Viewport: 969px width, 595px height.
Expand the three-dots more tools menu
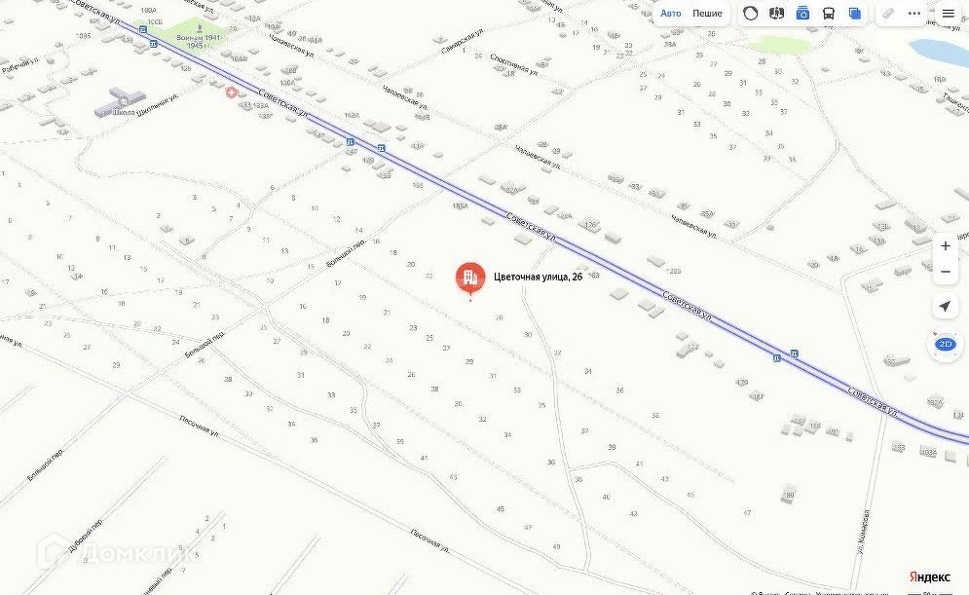click(914, 13)
